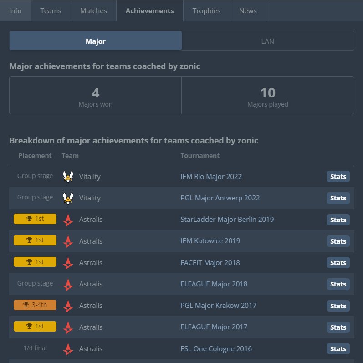The width and height of the screenshot is (363, 363).
Task: Click 1st place badge for IEM Katowice 2019
Action: 35,240
